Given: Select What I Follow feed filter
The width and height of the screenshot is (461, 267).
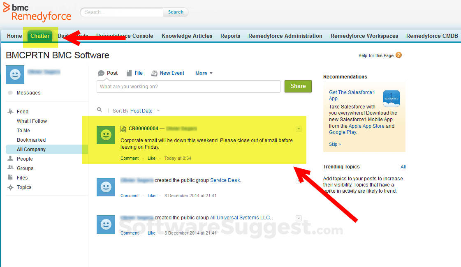Looking at the screenshot, I should pyautogui.click(x=32, y=121).
